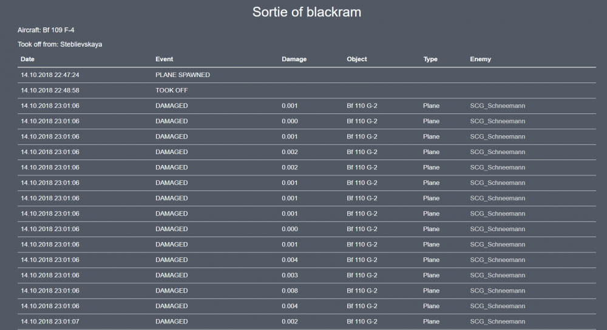Click the Enemy column header
The image size is (607, 330).
point(480,59)
